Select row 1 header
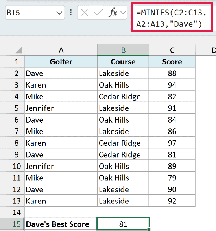This screenshot has width=216, height=231. (12, 62)
